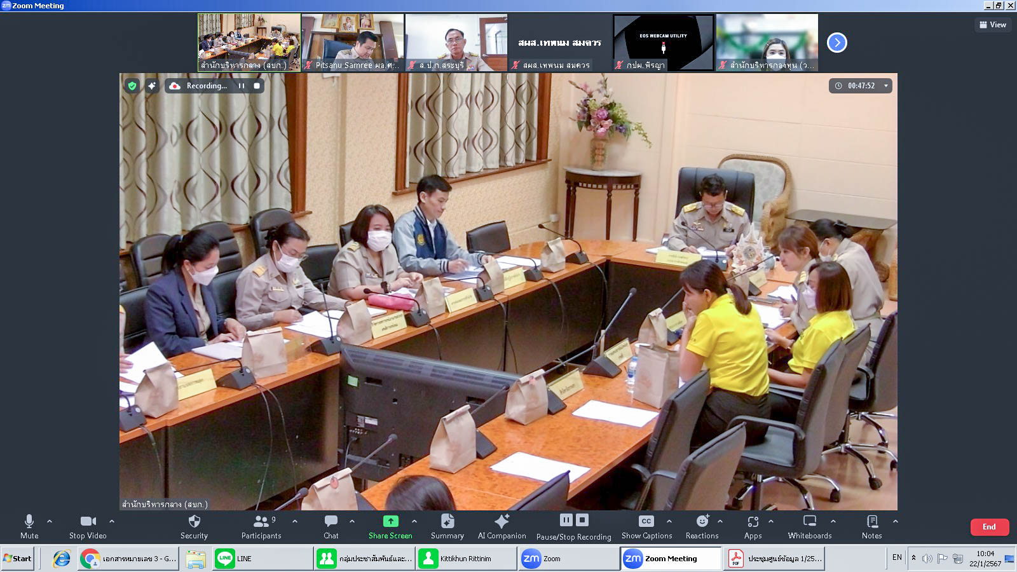End the meeting
Screen dimensions: 1017x572
pyautogui.click(x=990, y=527)
